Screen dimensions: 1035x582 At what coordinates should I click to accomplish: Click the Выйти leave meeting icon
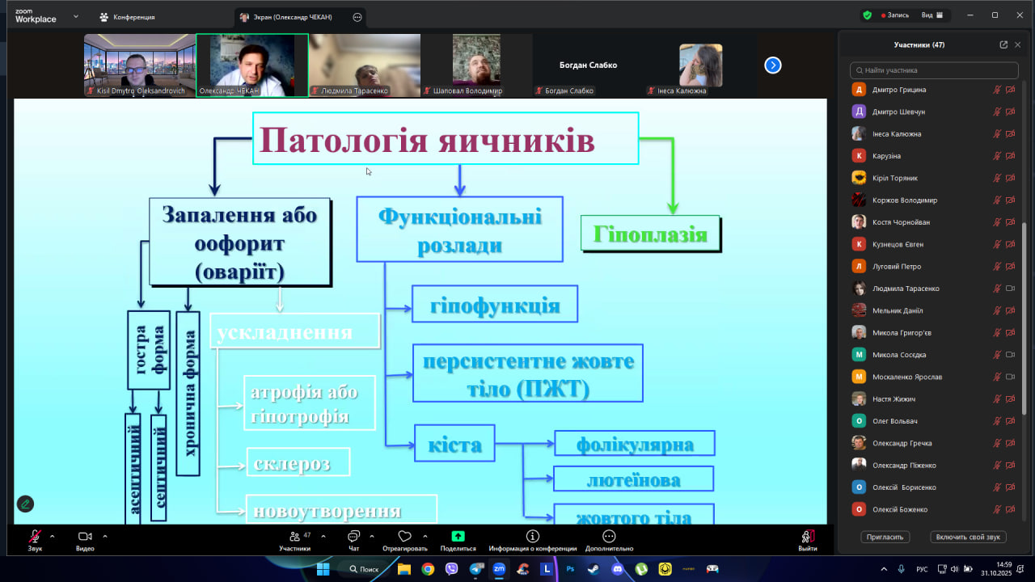click(x=807, y=537)
